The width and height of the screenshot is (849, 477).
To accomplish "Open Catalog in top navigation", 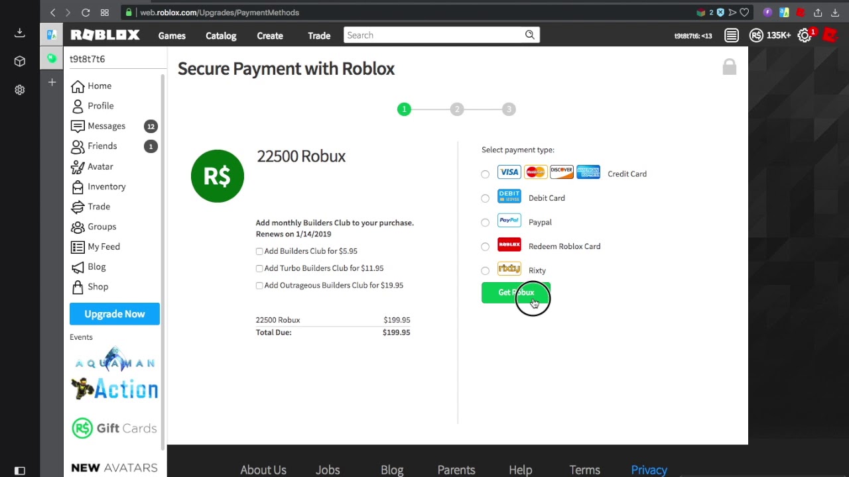I will 221,36.
